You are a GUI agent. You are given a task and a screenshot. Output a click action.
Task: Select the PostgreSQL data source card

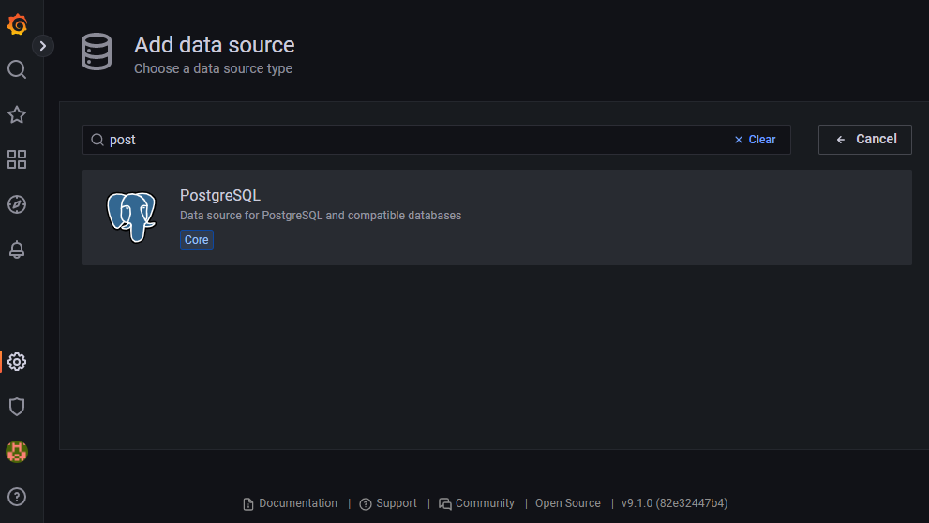[x=497, y=217]
